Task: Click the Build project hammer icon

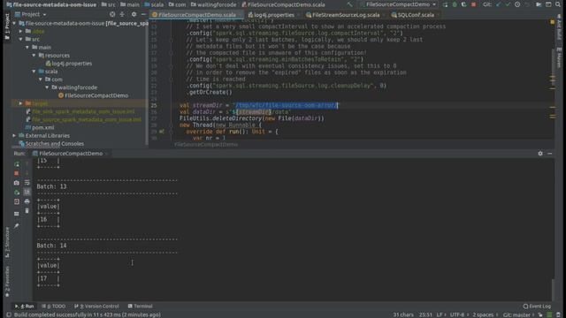Action: (349, 4)
